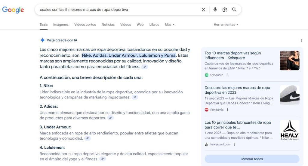Open Los 10 principales fabricantes link
The width and height of the screenshot is (308, 166).
click(x=238, y=125)
